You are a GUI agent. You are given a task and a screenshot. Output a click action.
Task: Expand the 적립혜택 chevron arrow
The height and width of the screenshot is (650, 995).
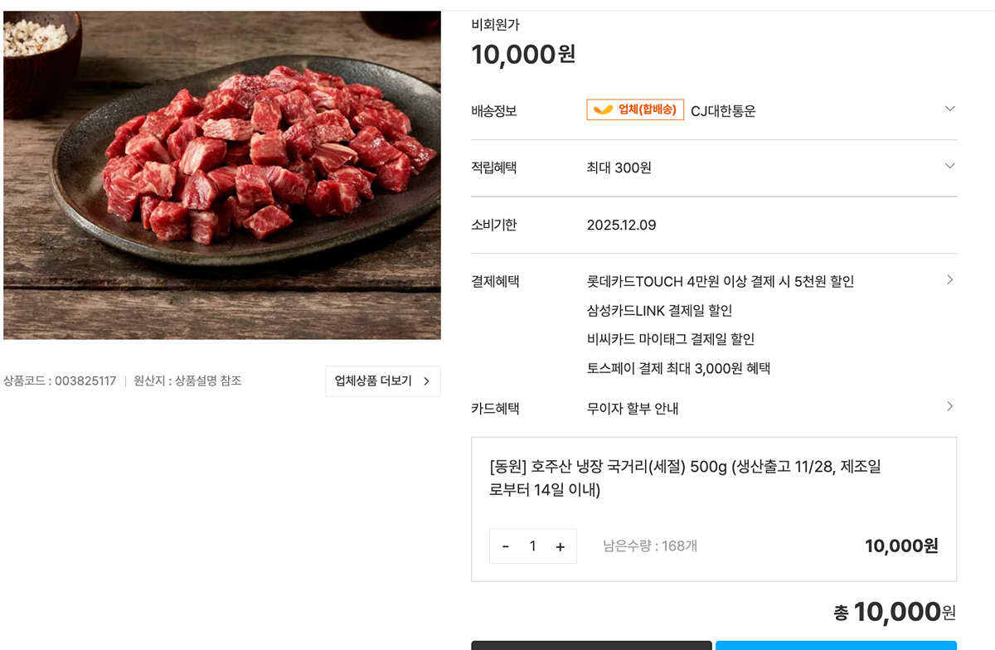click(950, 166)
